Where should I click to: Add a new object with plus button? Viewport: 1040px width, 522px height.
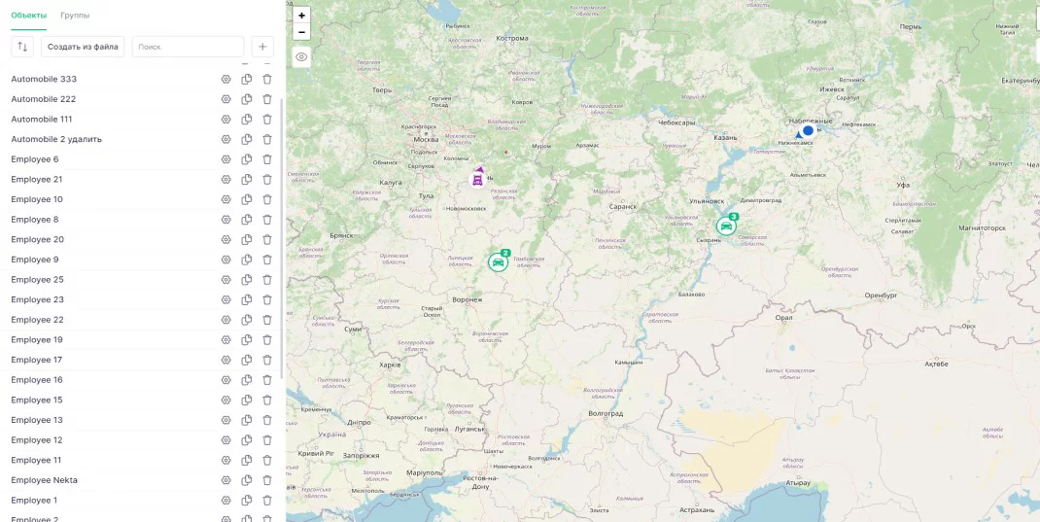(x=262, y=47)
